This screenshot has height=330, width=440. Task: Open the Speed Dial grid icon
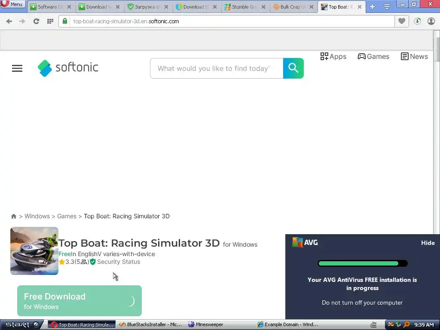coord(50,21)
